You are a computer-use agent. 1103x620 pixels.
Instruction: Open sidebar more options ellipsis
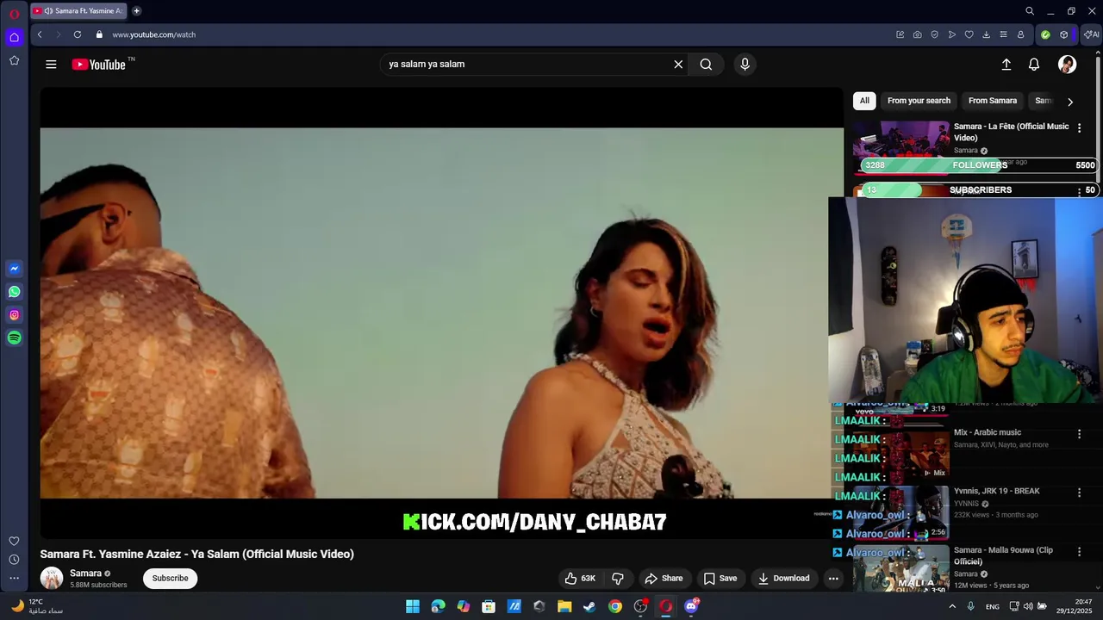(x=14, y=579)
